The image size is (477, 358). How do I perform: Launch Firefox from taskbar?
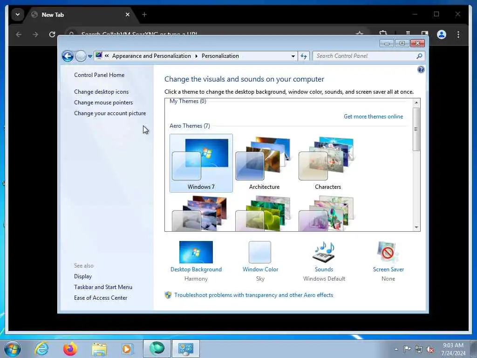70,349
